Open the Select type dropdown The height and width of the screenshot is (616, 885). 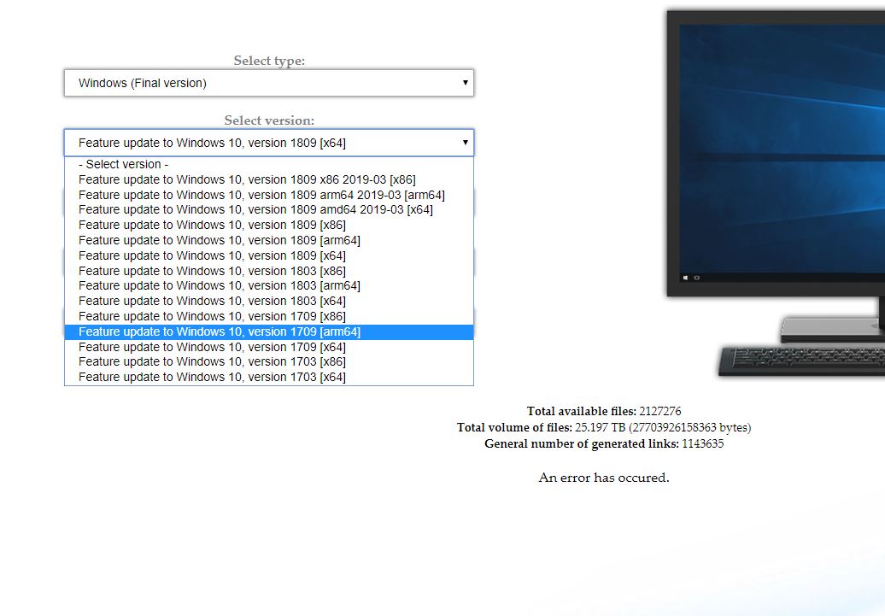tap(268, 83)
